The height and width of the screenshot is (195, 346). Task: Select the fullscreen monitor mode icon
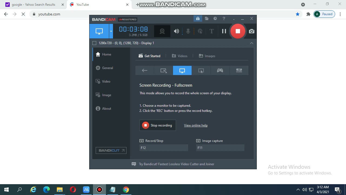(182, 70)
